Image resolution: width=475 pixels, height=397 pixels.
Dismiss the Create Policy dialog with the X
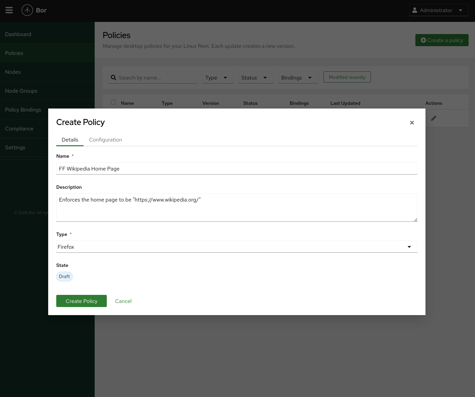coord(412,123)
